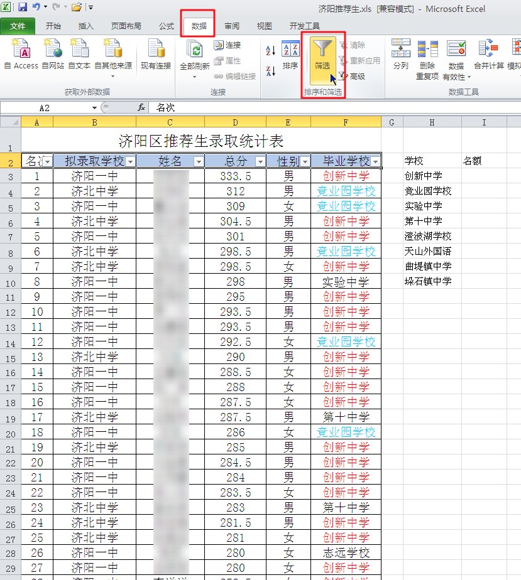Viewport: 521px width, 580px height.
Task: Click the Open folder icon in quick access toolbar
Action: tap(76, 7)
